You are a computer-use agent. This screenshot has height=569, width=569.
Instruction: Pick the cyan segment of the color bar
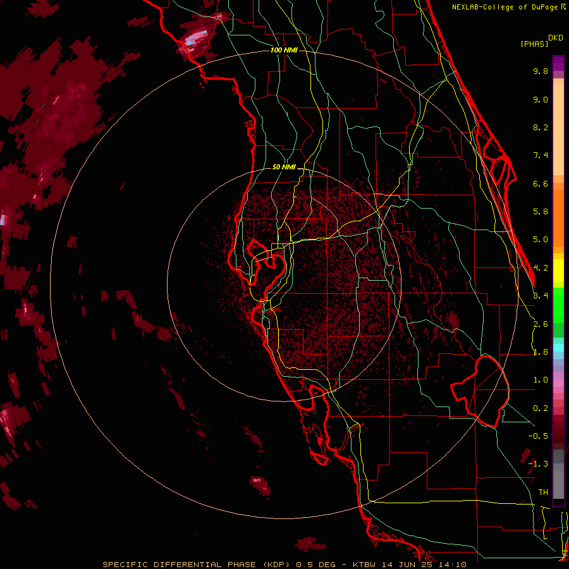(x=558, y=348)
